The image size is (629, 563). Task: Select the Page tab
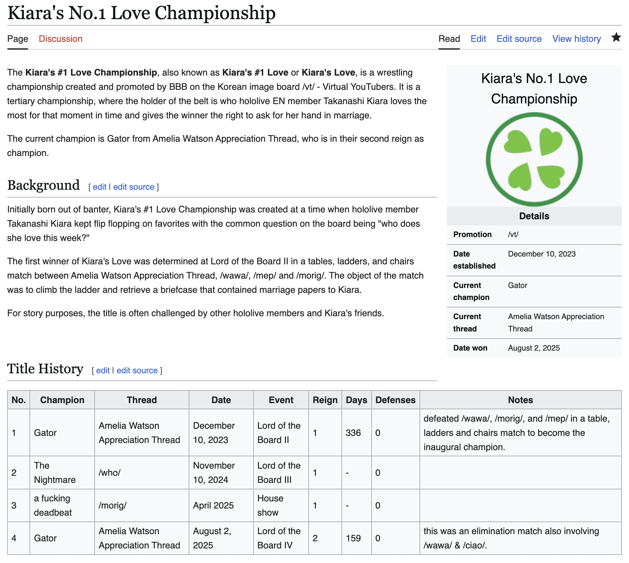(x=18, y=39)
